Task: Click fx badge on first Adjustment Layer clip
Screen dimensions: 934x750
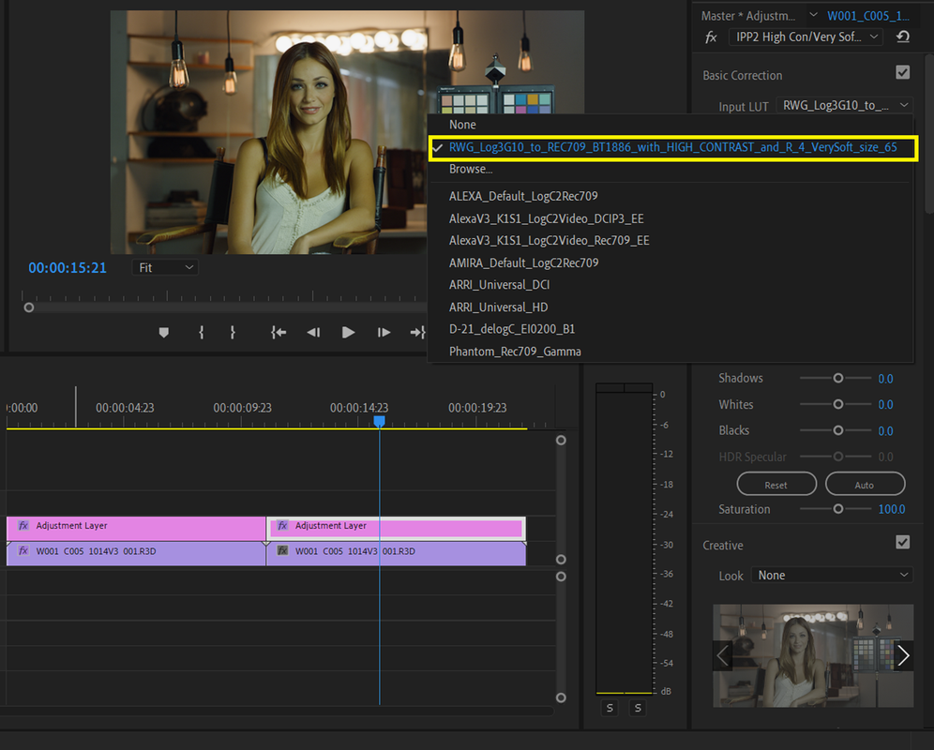Action: [23, 525]
